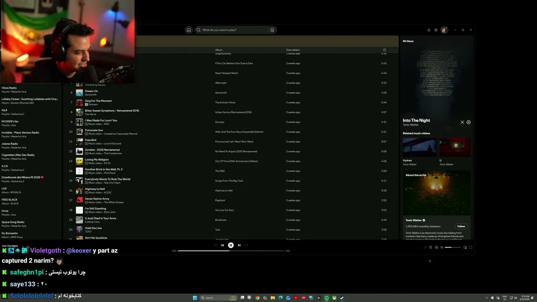Click the Windows taskbar Search box

point(219,298)
